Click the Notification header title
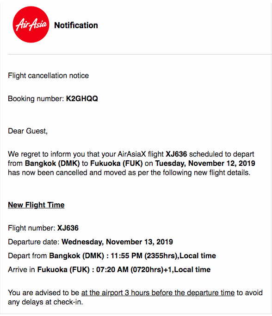This screenshot has width=272, height=316. coord(76,25)
